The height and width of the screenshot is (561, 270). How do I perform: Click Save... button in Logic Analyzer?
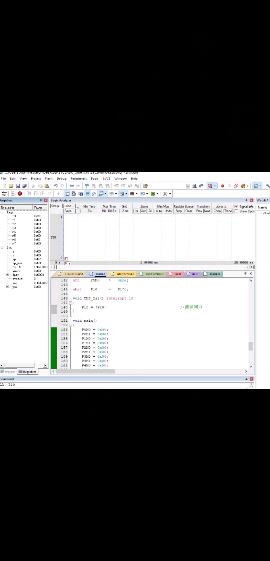click(69, 211)
